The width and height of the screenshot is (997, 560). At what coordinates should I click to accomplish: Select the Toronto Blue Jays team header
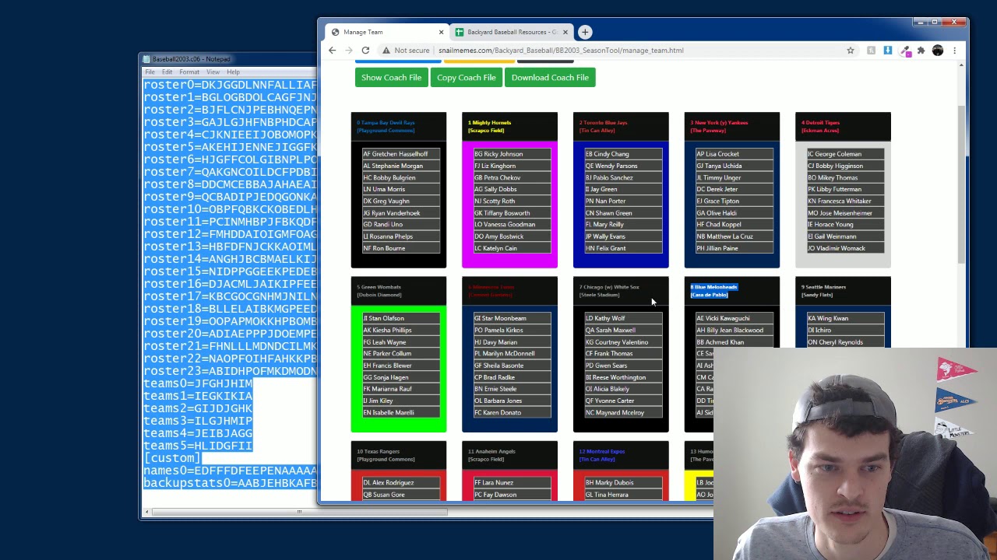point(621,126)
